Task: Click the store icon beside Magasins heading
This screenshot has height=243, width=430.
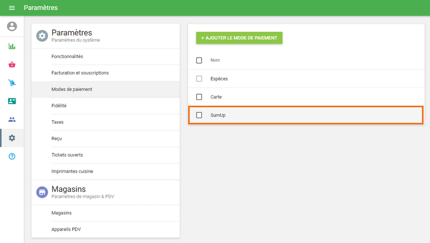Action: pos(42,193)
